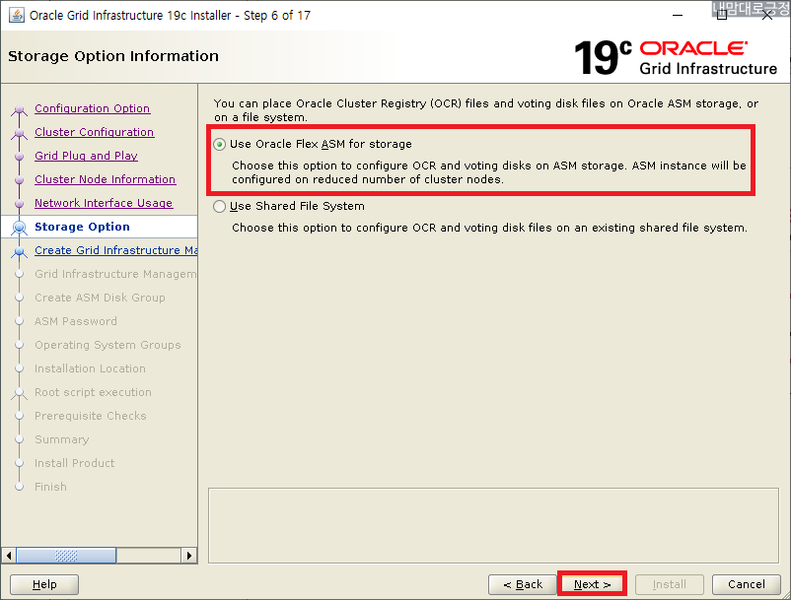Click the Install Product step text

[x=74, y=463]
